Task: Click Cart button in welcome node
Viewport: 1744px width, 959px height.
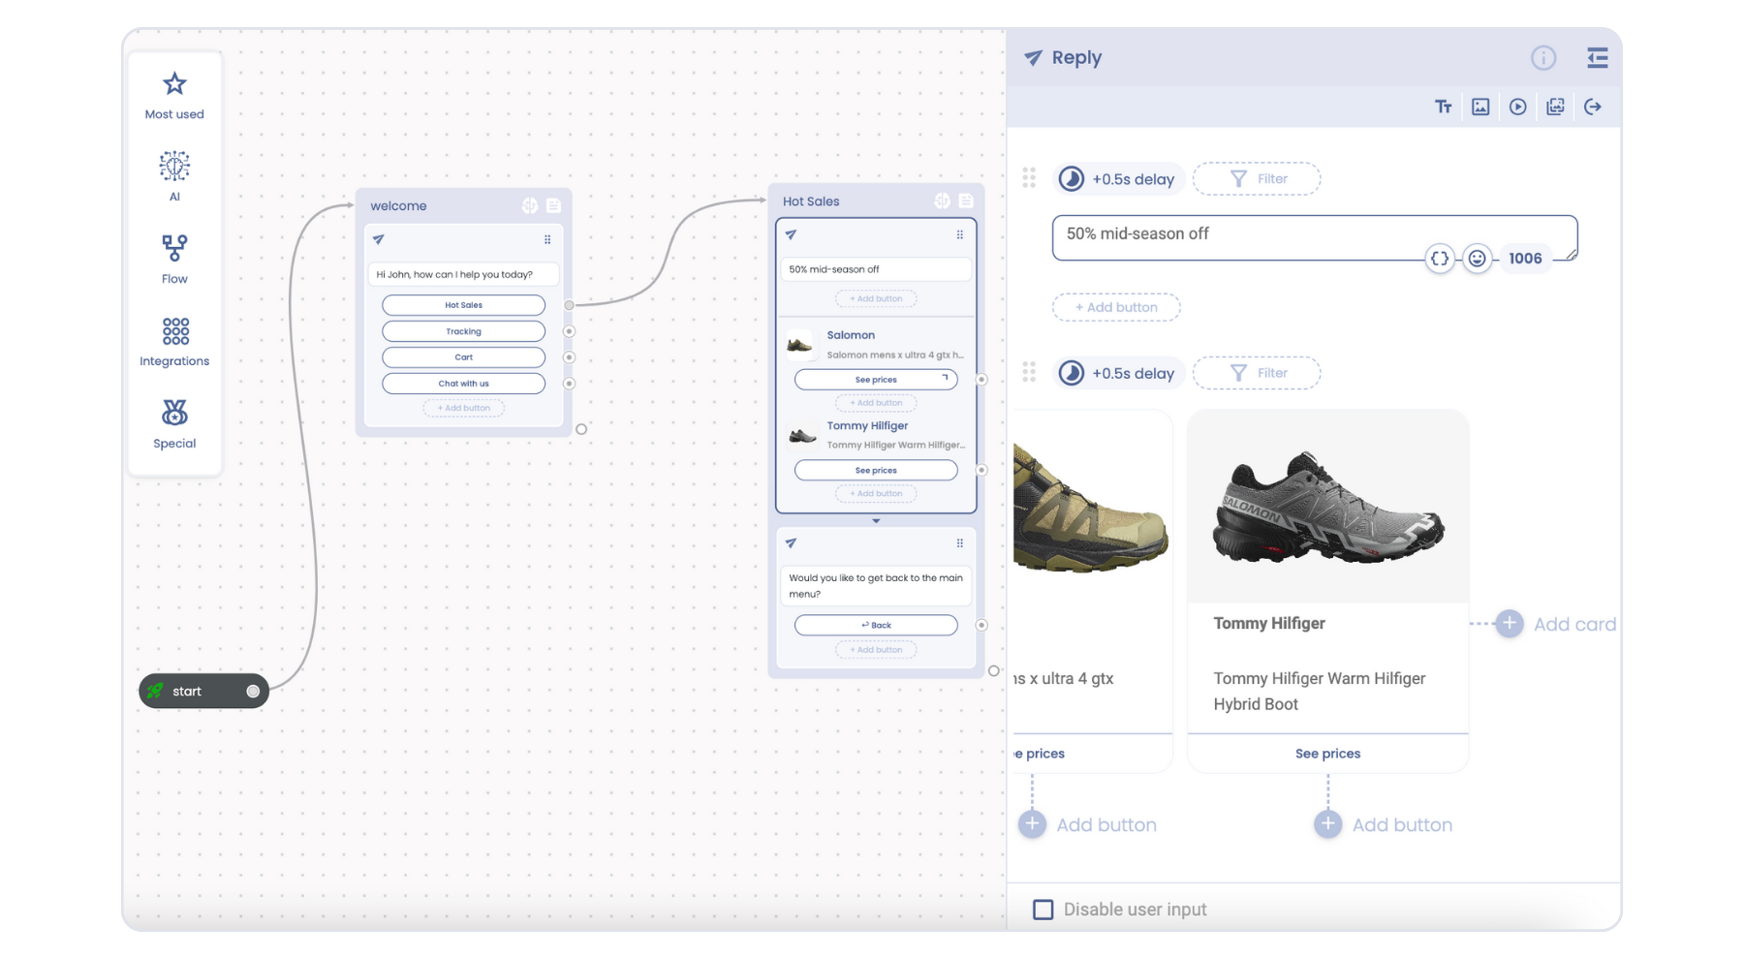Action: 463,357
